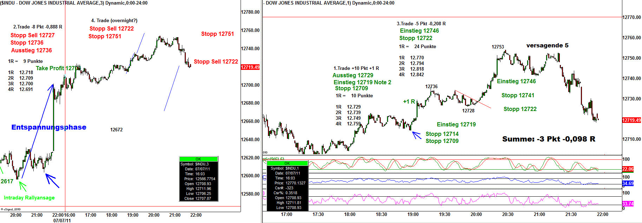Click the blue arrow below 'Entspannungsphase' at bottom left
Image resolution: width=642 pixels, height=223 pixels.
click(x=52, y=181)
